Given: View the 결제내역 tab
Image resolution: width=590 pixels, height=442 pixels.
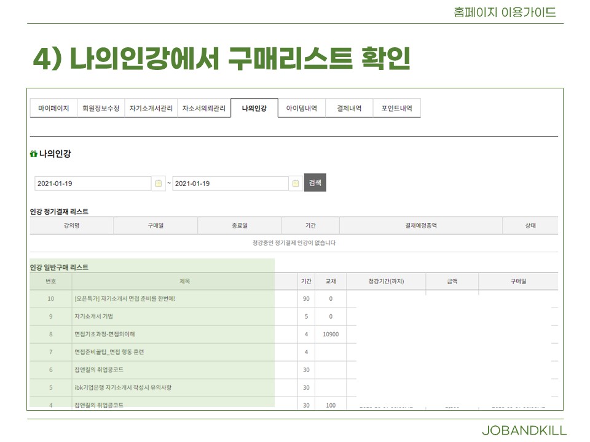Looking at the screenshot, I should [x=348, y=109].
